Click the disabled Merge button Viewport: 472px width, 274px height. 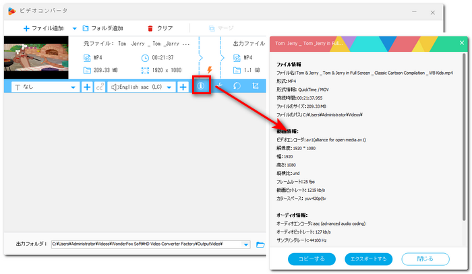click(221, 28)
